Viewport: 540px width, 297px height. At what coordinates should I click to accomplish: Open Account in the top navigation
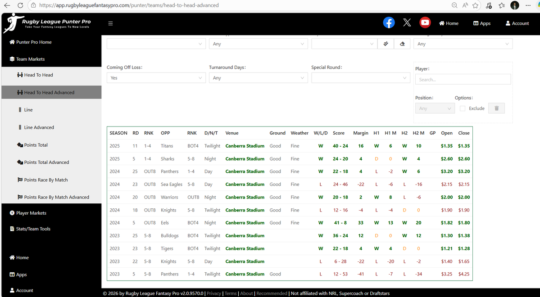(517, 23)
